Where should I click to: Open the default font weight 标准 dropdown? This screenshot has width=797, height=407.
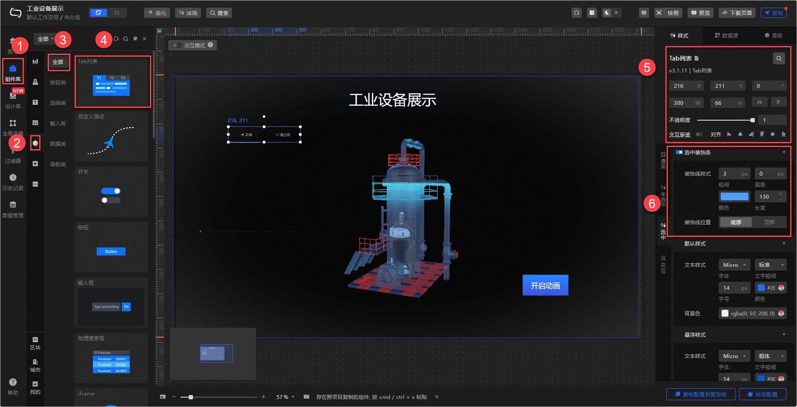(771, 265)
